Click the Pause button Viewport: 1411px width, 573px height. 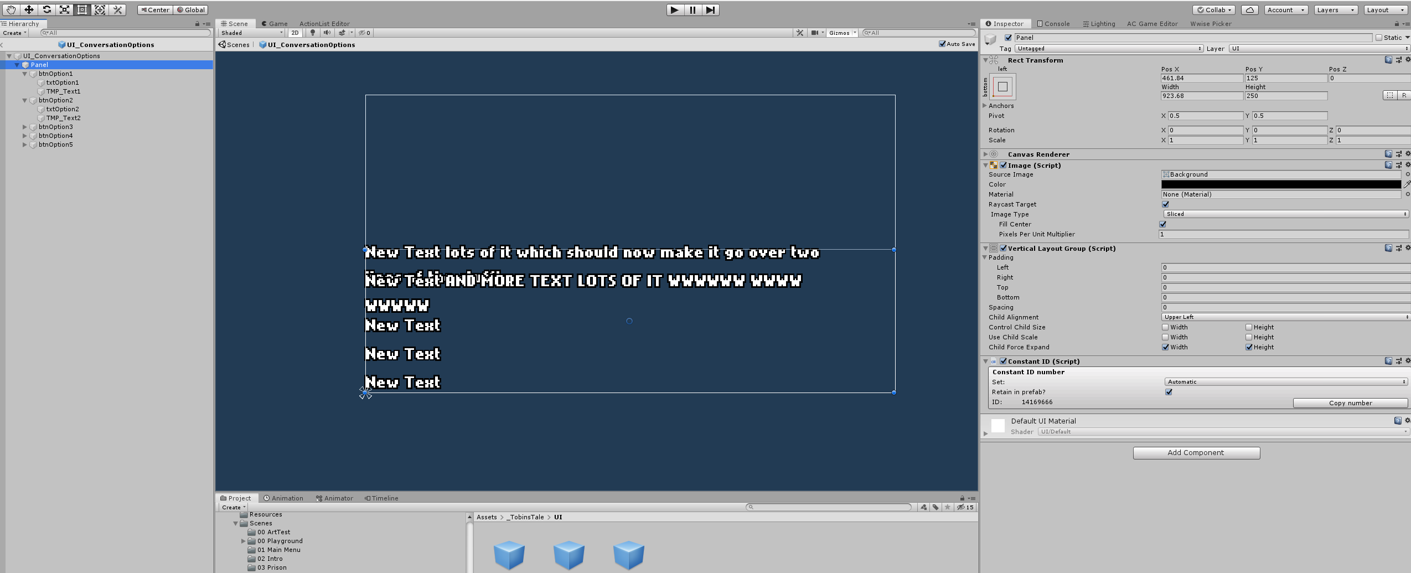point(693,9)
